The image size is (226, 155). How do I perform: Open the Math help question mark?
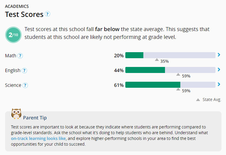point(20,56)
